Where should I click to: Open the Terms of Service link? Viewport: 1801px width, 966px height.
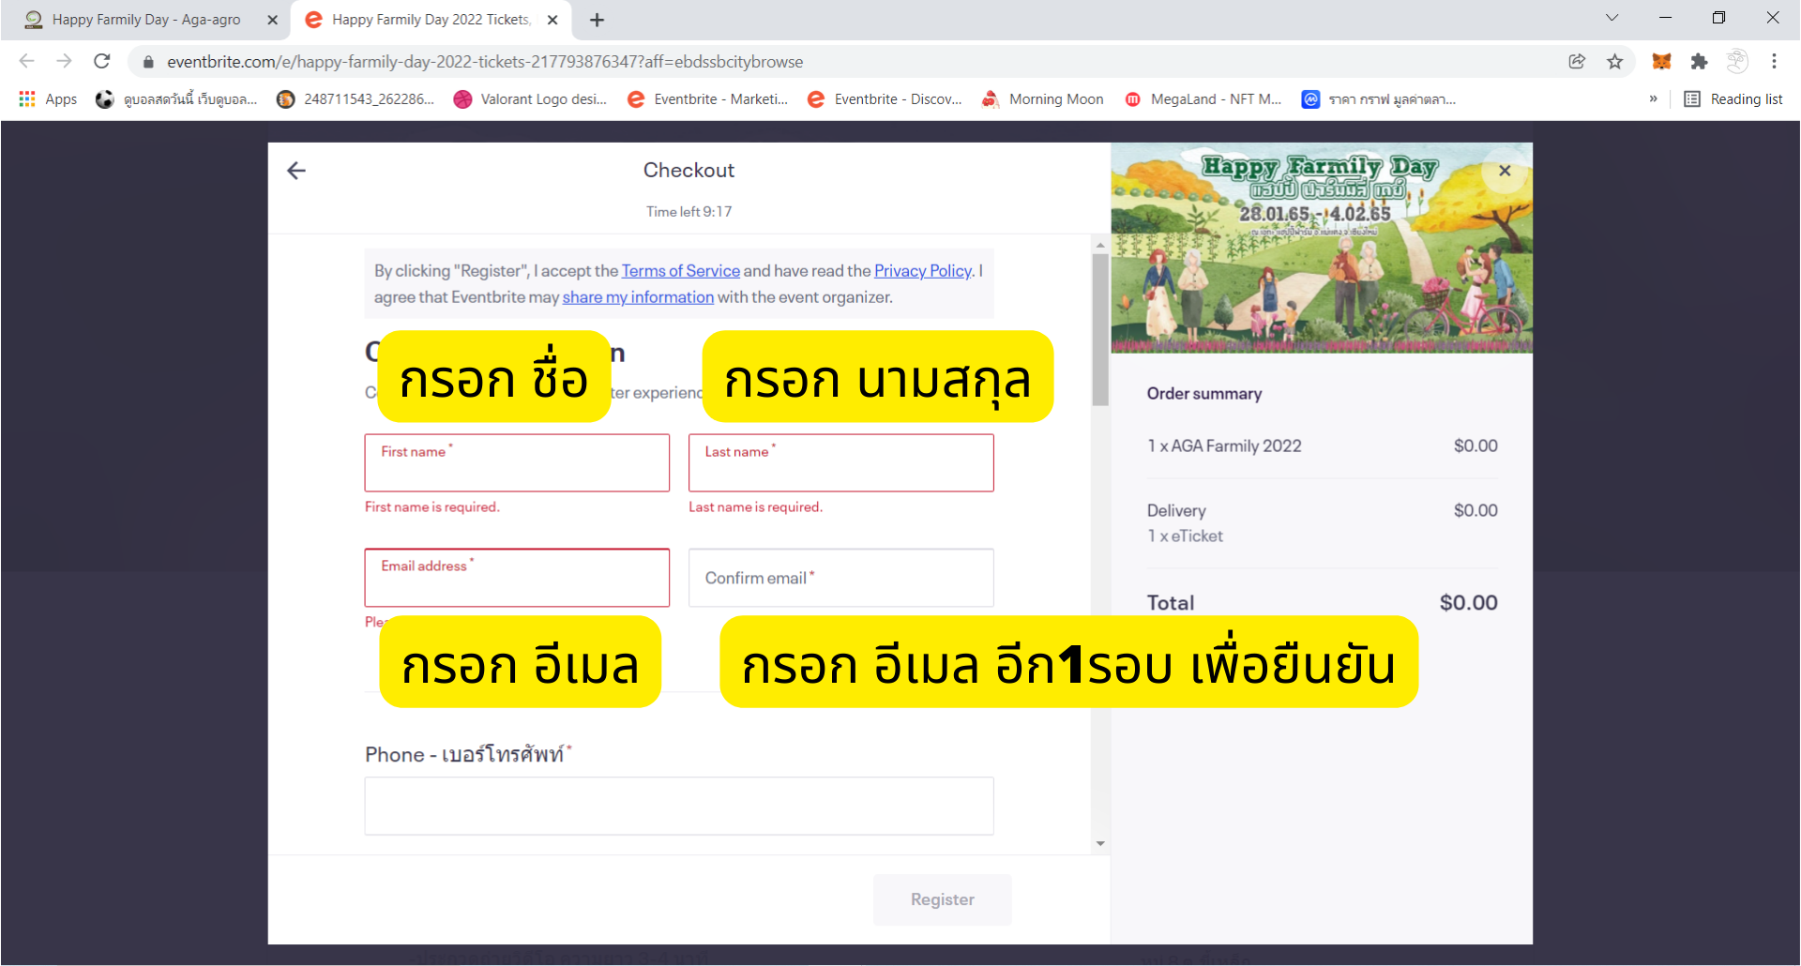pos(680,271)
